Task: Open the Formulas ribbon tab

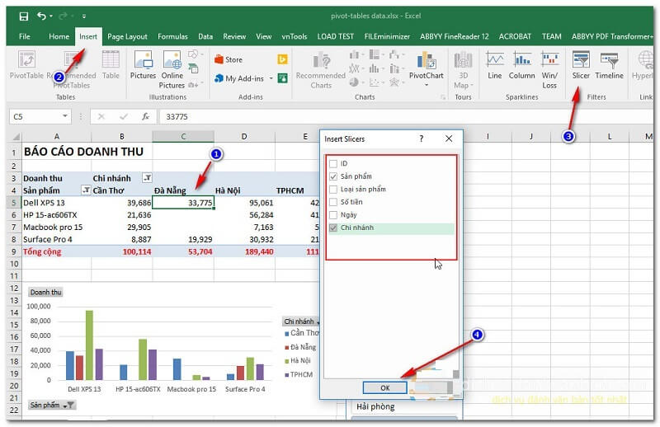Action: tap(172, 36)
